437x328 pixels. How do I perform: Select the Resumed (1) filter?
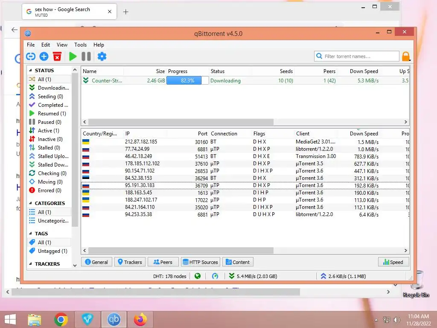click(49, 114)
